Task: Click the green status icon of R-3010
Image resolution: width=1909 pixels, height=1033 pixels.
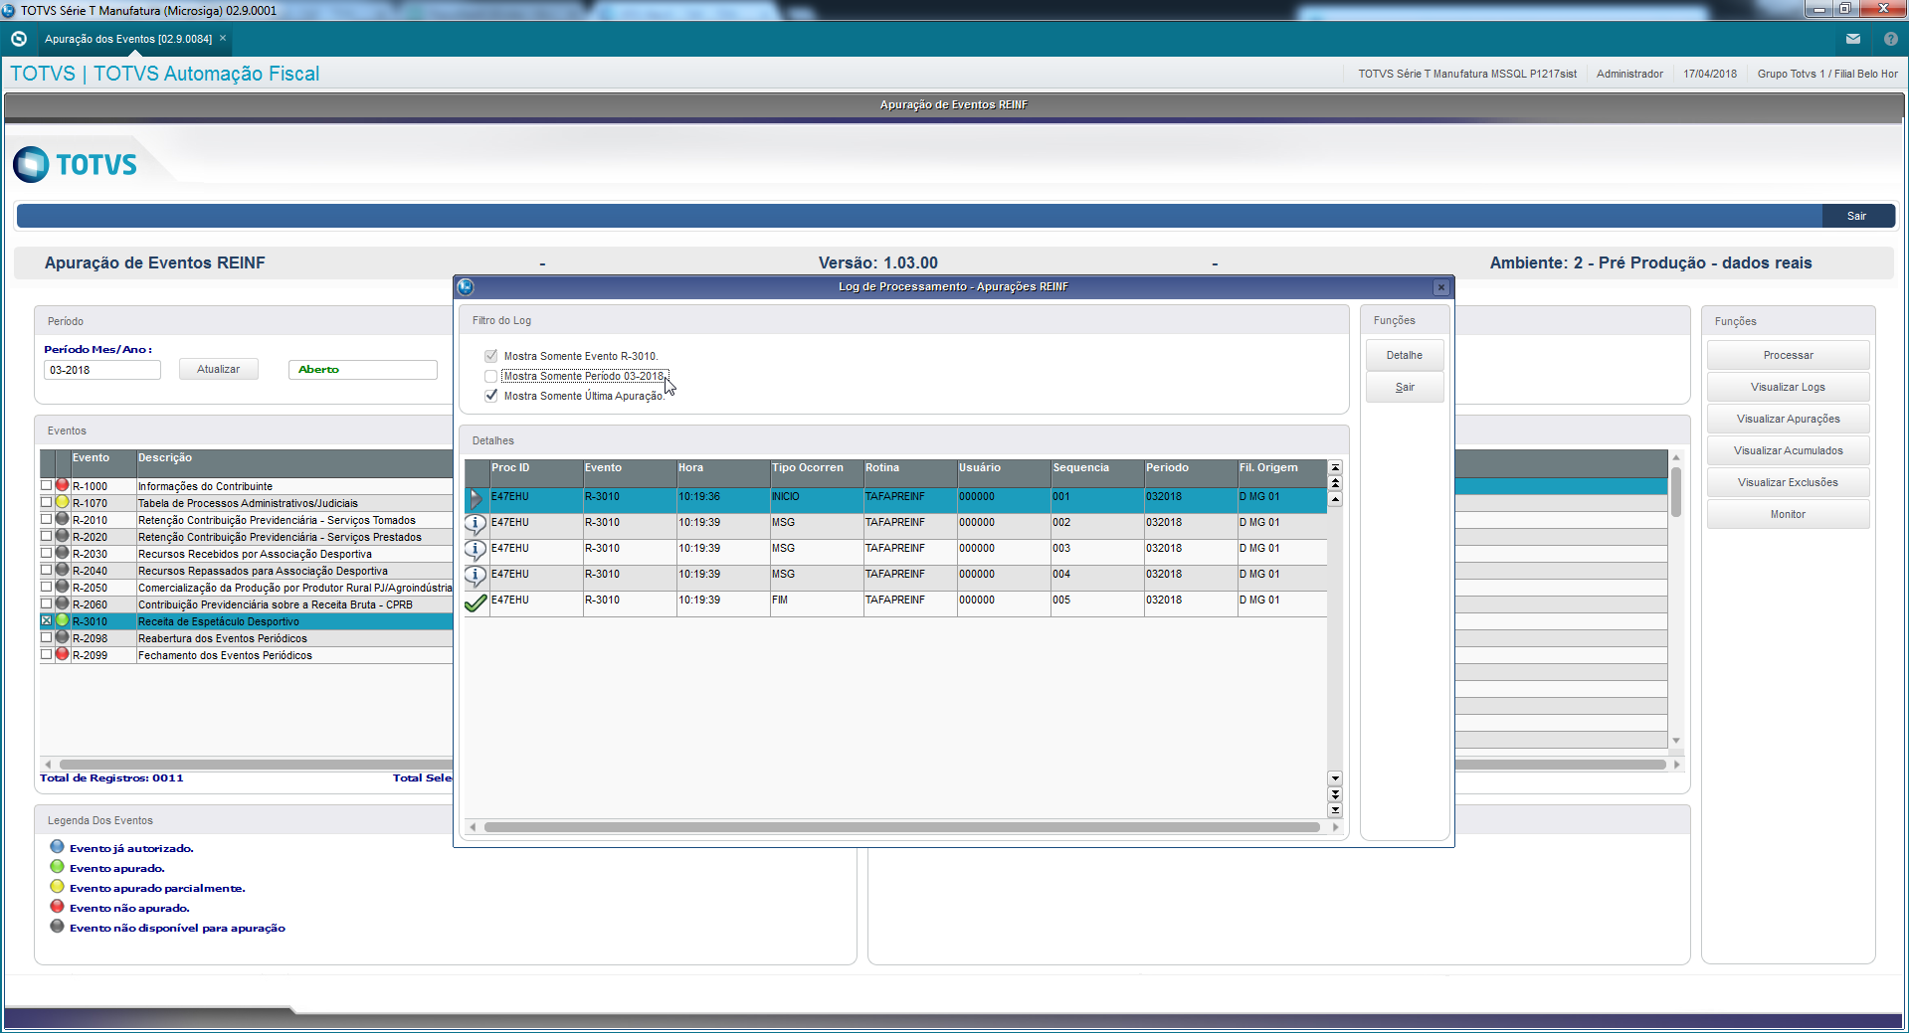Action: [x=62, y=620]
